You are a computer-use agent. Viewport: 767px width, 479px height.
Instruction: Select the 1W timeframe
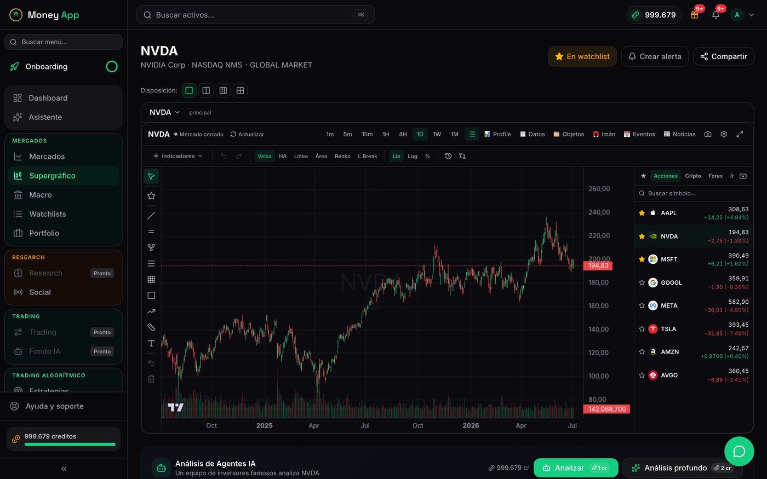coord(437,134)
